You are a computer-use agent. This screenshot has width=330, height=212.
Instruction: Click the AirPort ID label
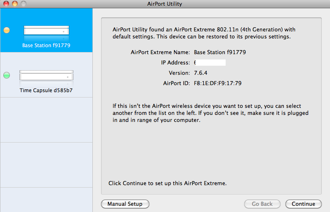click(x=177, y=83)
